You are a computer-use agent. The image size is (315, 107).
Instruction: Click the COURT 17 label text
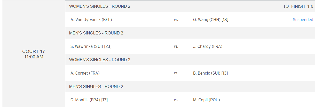coord(34,51)
